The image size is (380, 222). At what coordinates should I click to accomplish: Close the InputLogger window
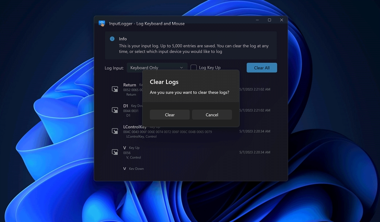281,20
